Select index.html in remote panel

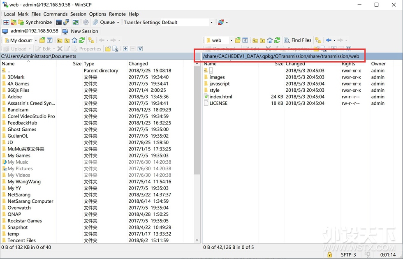point(221,97)
